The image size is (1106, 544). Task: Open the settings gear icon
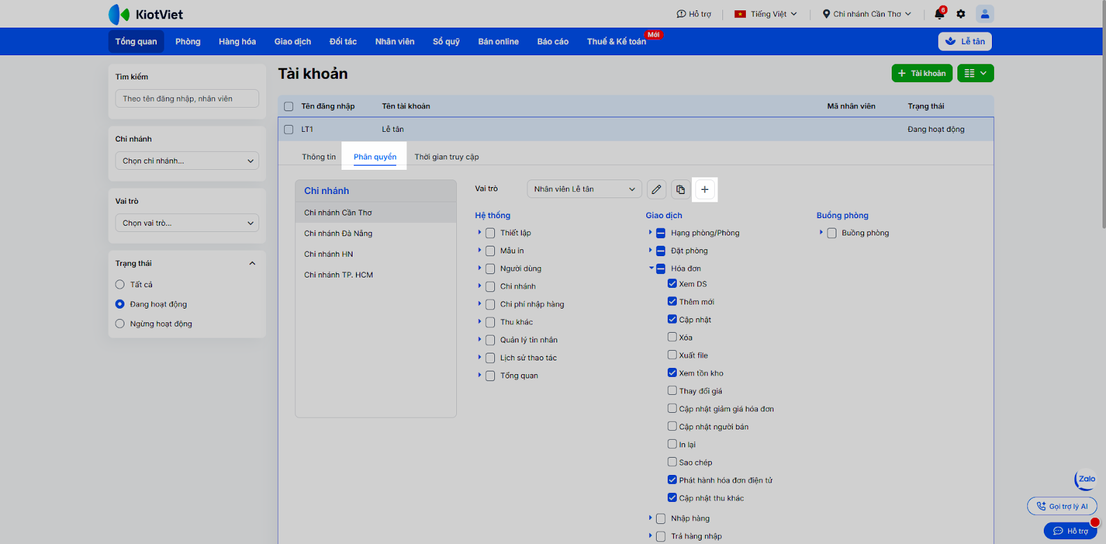(961, 14)
